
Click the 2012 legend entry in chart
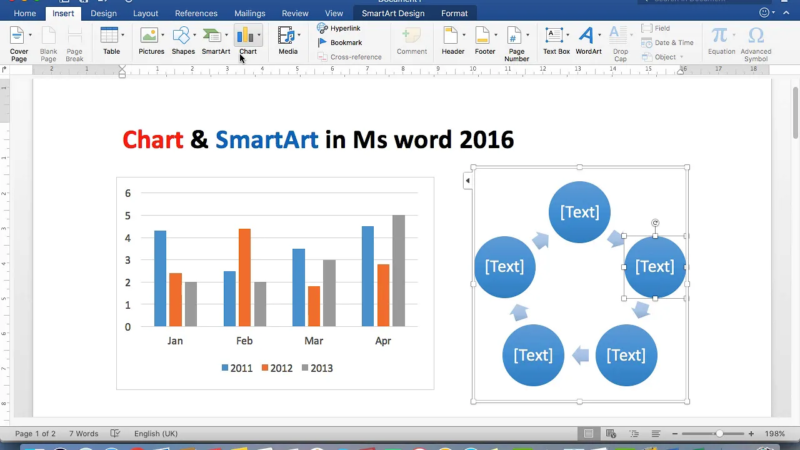coord(277,368)
